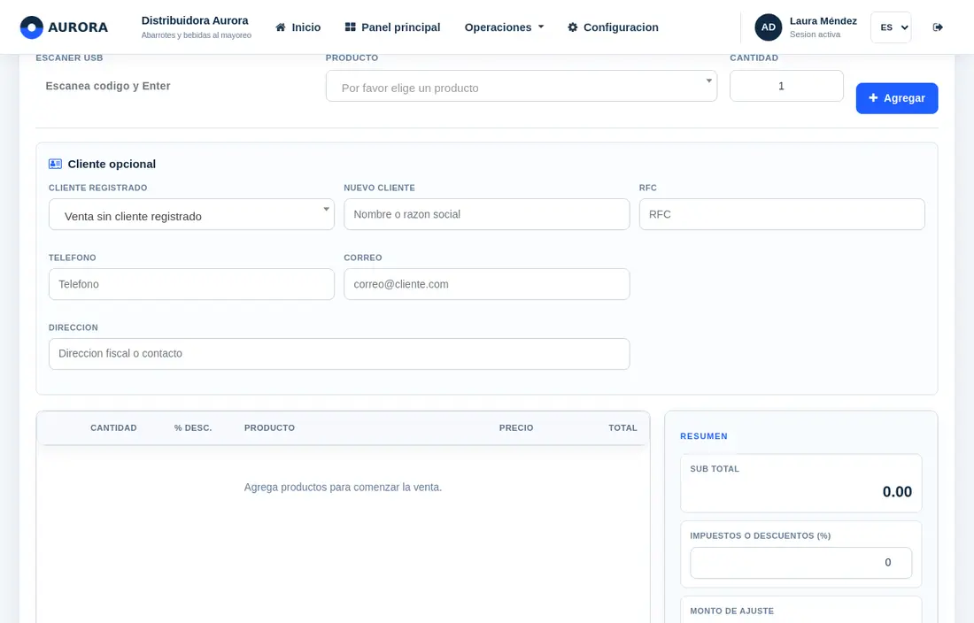Image resolution: width=974 pixels, height=623 pixels.
Task: Click the PRODUCTO column header in the table
Action: [269, 428]
